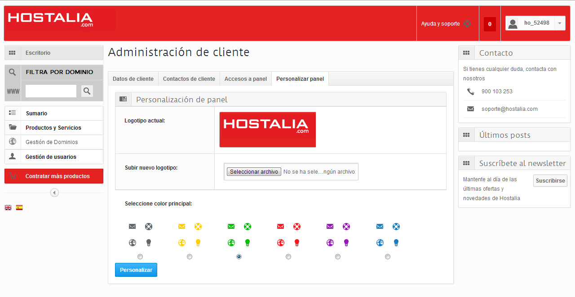Focus the domain filter text field
This screenshot has width=575, height=297.
51,91
